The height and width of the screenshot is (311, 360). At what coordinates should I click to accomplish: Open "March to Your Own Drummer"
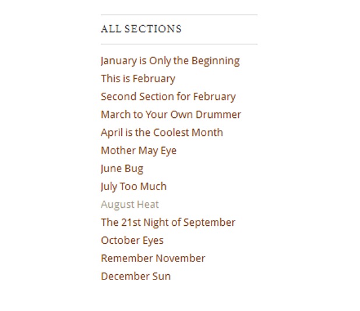(x=171, y=115)
